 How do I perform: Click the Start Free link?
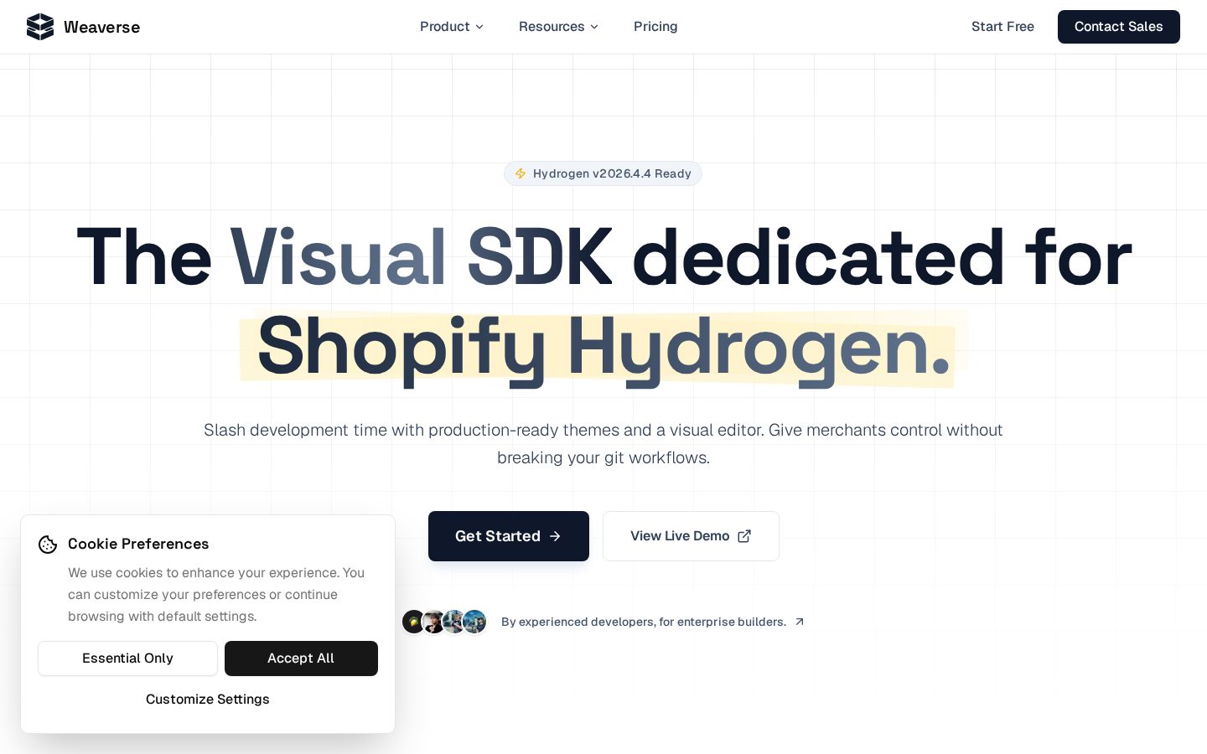(1002, 27)
